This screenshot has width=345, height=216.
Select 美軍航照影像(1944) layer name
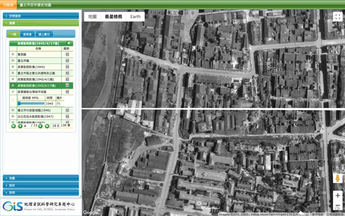pyautogui.click(x=31, y=67)
